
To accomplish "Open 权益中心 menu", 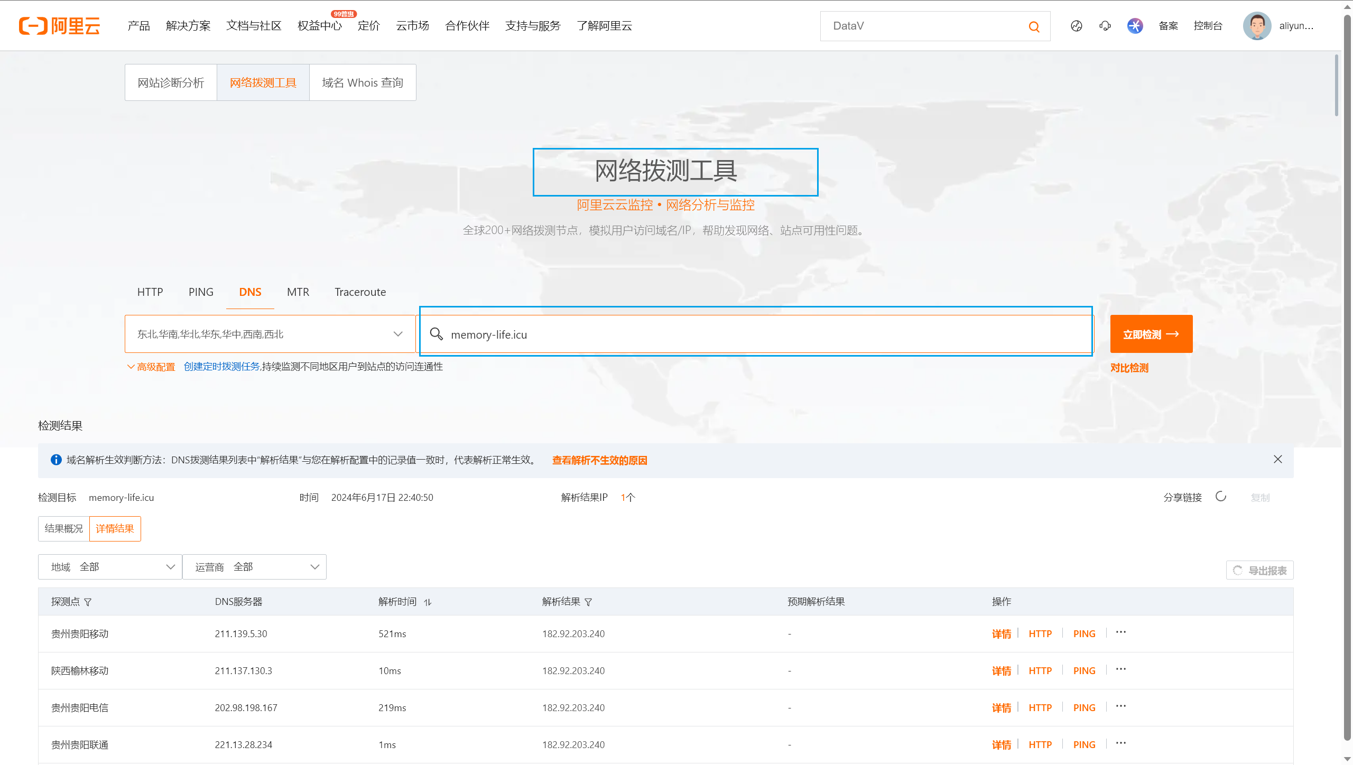I will coord(320,26).
